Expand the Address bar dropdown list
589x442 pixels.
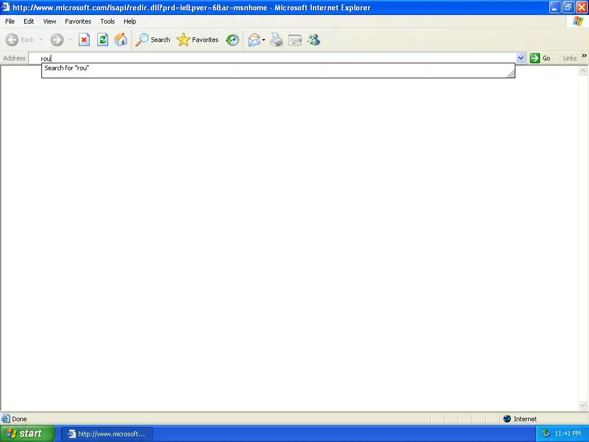[x=521, y=58]
